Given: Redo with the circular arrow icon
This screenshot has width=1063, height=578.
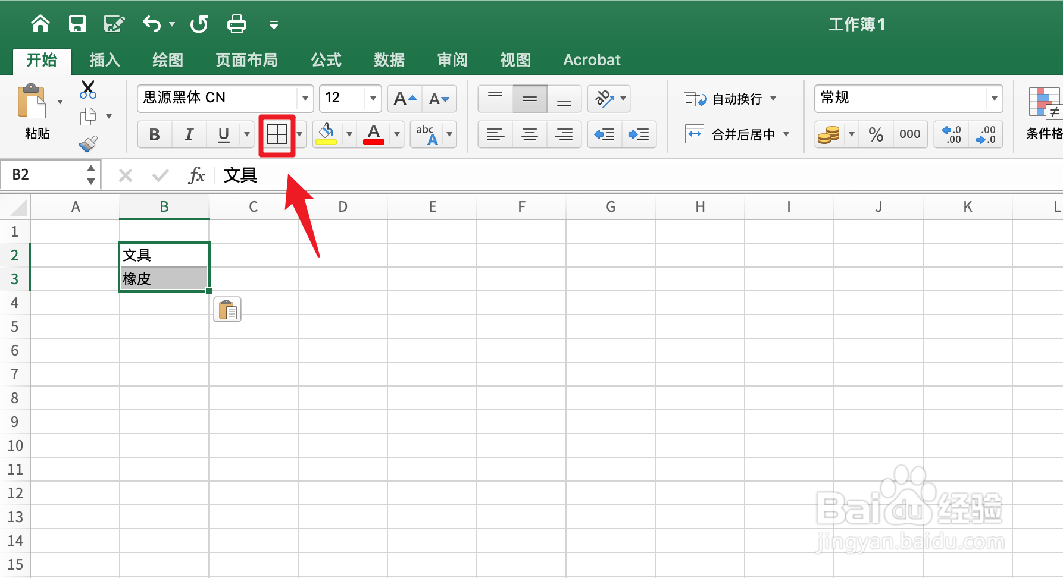Looking at the screenshot, I should click(199, 24).
